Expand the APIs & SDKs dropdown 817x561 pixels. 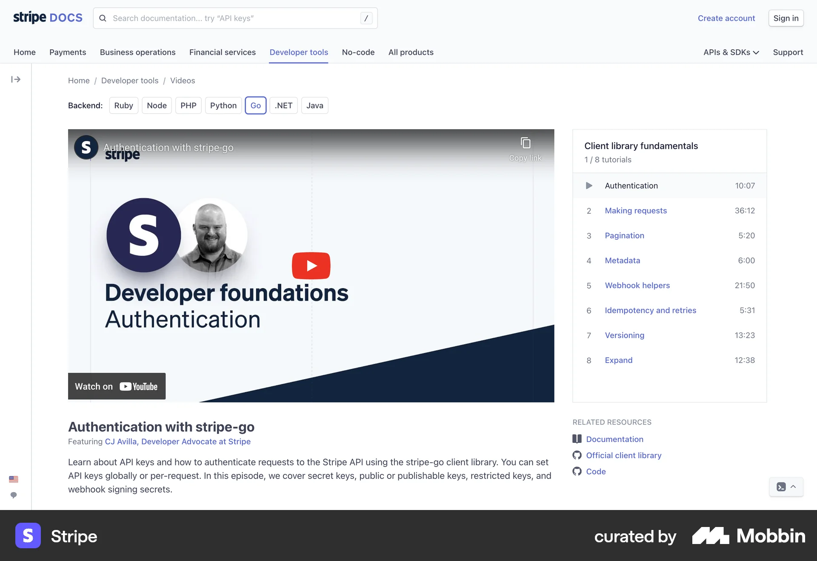(730, 52)
